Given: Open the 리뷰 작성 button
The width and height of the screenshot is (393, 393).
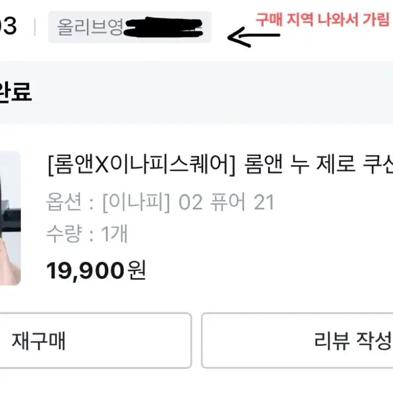Looking at the screenshot, I should (x=297, y=341).
